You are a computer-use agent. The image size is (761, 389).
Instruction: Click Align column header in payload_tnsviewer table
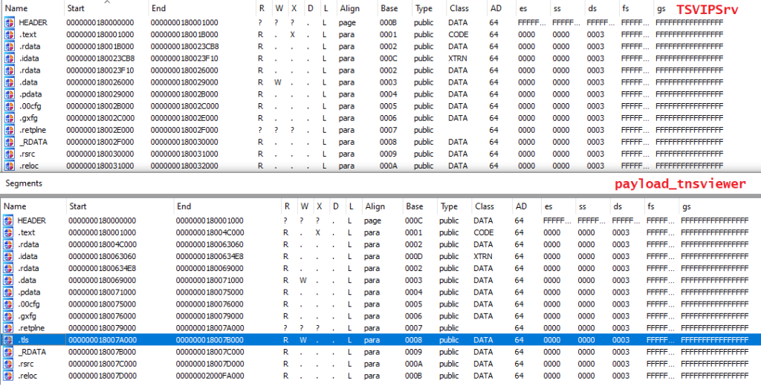click(375, 206)
